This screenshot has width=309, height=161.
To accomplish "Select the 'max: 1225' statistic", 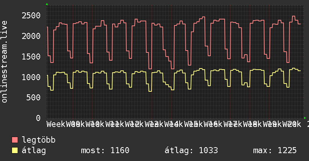I will coord(275,151).
